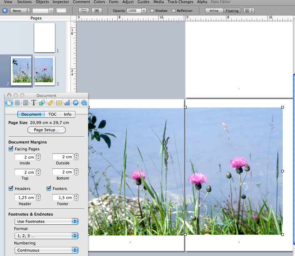The height and width of the screenshot is (256, 295).
Task: Open the Inspector menu
Action: tap(61, 2)
